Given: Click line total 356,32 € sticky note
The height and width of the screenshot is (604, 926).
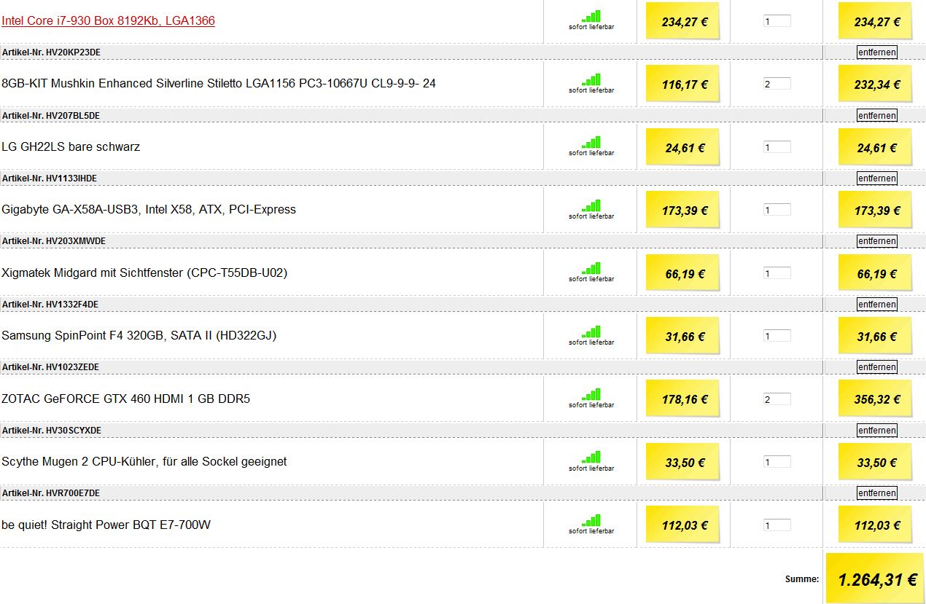Looking at the screenshot, I should coord(876,399).
